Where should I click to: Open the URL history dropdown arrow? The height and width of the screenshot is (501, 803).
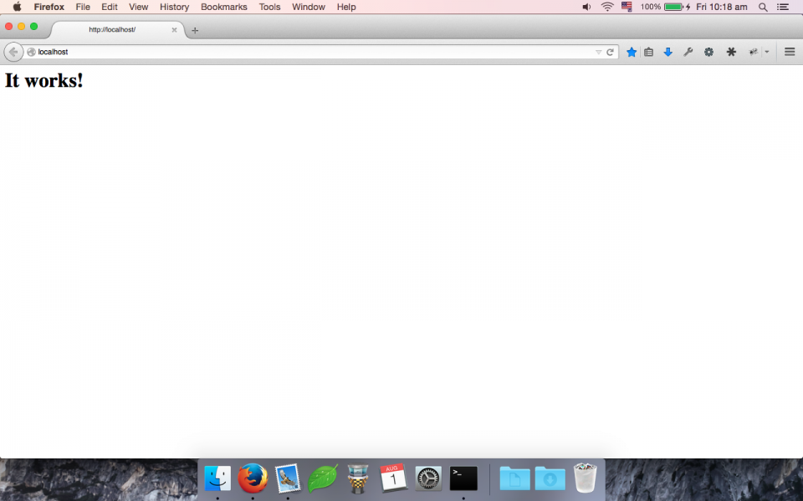point(598,52)
